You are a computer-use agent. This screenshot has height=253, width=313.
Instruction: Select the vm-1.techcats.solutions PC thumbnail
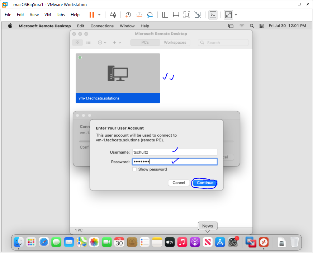(x=118, y=78)
